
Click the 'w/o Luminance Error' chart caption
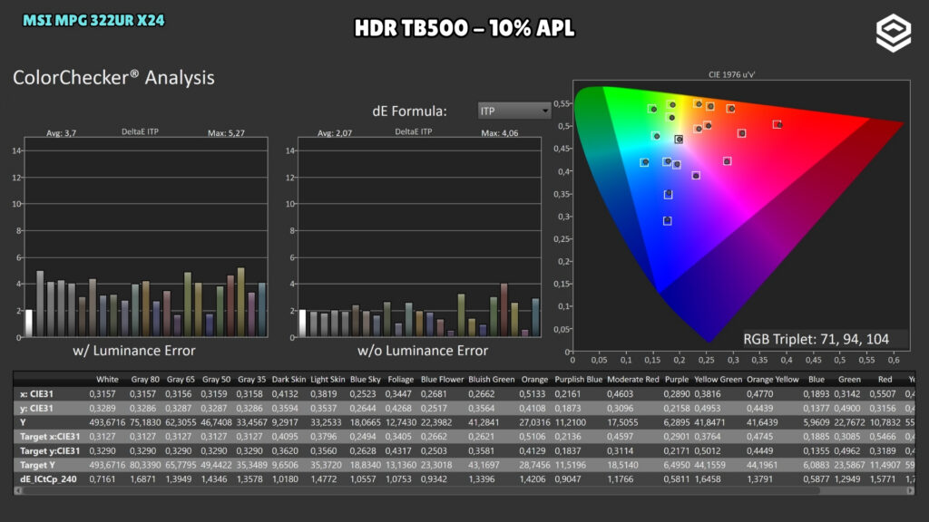[x=423, y=351]
